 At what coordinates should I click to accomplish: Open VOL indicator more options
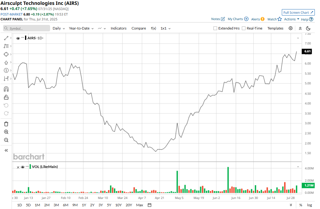click(27, 166)
